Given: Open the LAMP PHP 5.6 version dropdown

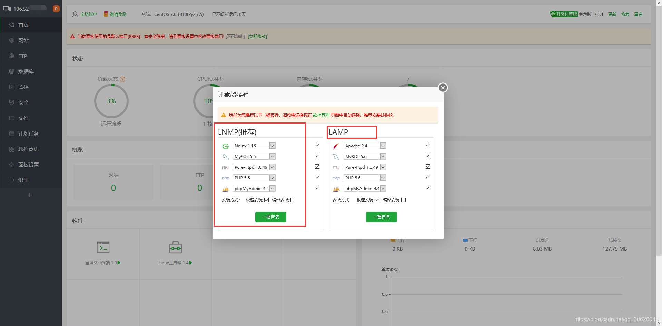Looking at the screenshot, I should pyautogui.click(x=365, y=178).
